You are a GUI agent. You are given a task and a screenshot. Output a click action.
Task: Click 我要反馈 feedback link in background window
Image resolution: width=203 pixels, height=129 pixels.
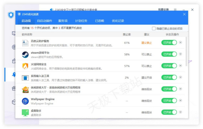click(163, 9)
